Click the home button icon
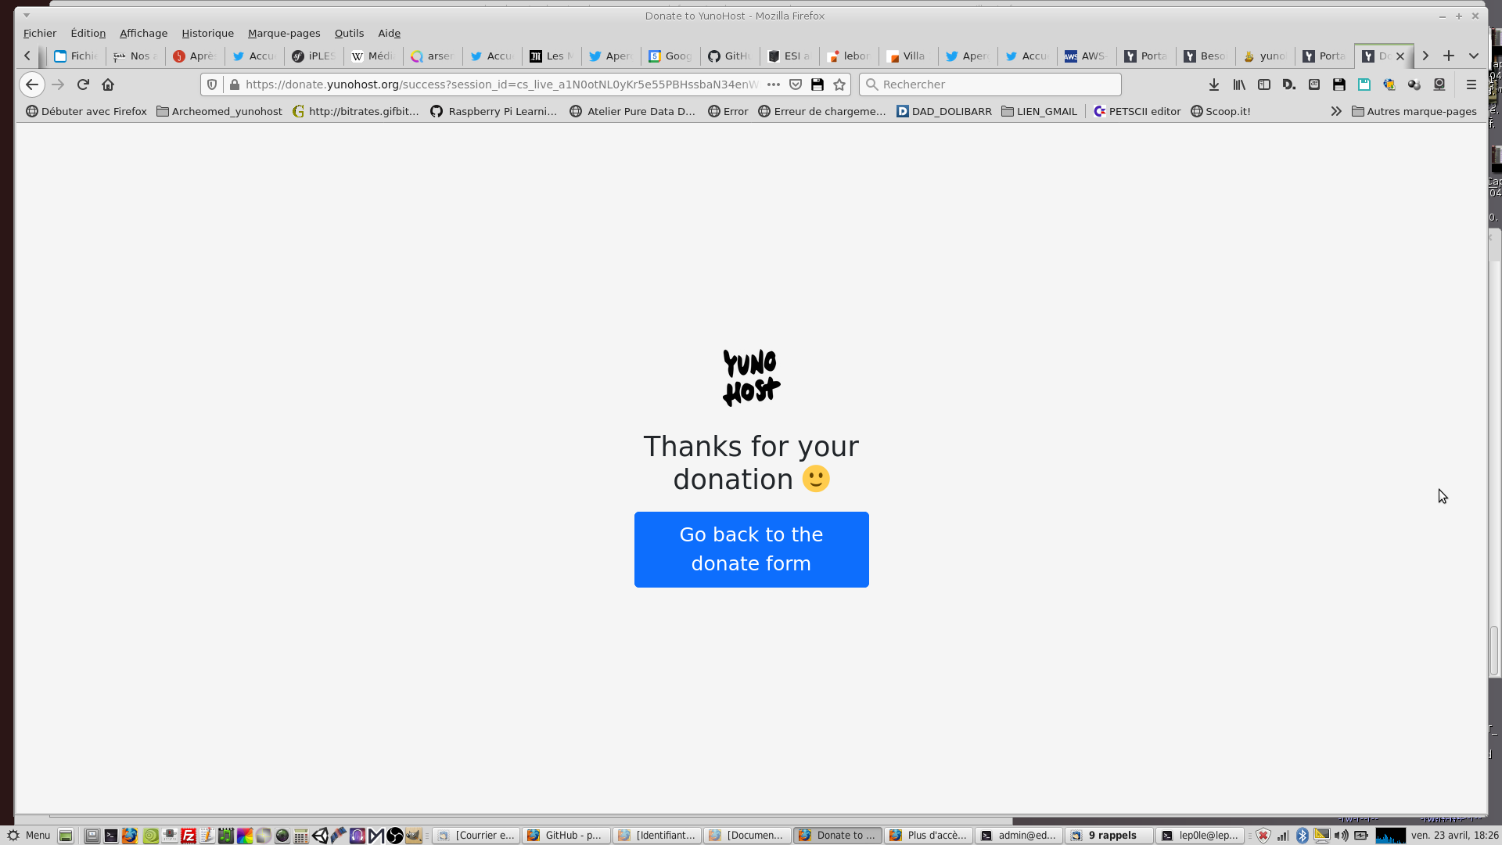Image resolution: width=1502 pixels, height=845 pixels. tap(108, 84)
